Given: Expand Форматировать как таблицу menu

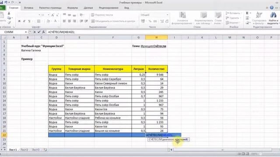Looking at the screenshot, I should (x=203, y=18).
